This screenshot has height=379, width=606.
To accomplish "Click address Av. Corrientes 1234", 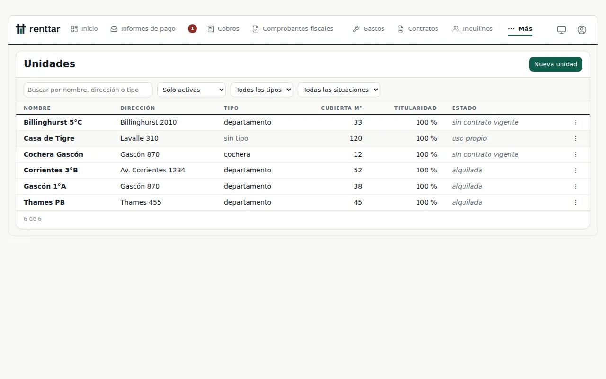I will coord(153,171).
